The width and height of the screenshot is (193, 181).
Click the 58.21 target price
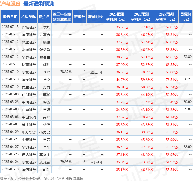188,79
